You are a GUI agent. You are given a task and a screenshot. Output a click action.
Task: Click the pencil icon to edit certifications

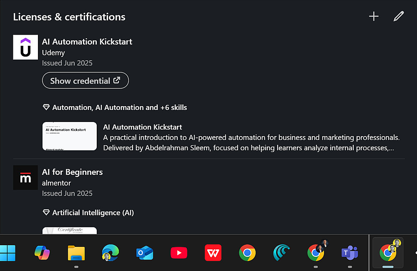click(x=399, y=17)
